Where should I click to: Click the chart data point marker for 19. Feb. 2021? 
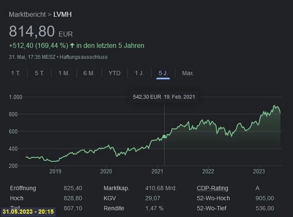164,136
